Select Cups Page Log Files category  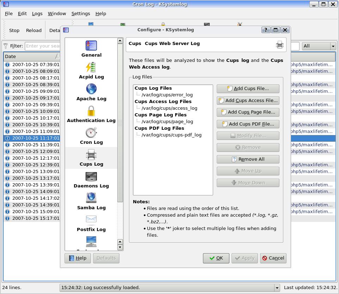click(160, 115)
